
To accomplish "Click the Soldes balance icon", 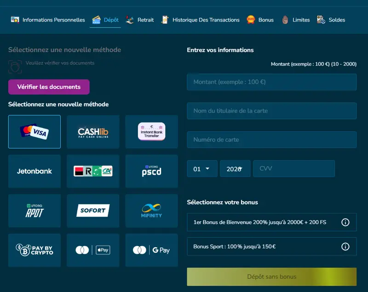I will (x=321, y=20).
